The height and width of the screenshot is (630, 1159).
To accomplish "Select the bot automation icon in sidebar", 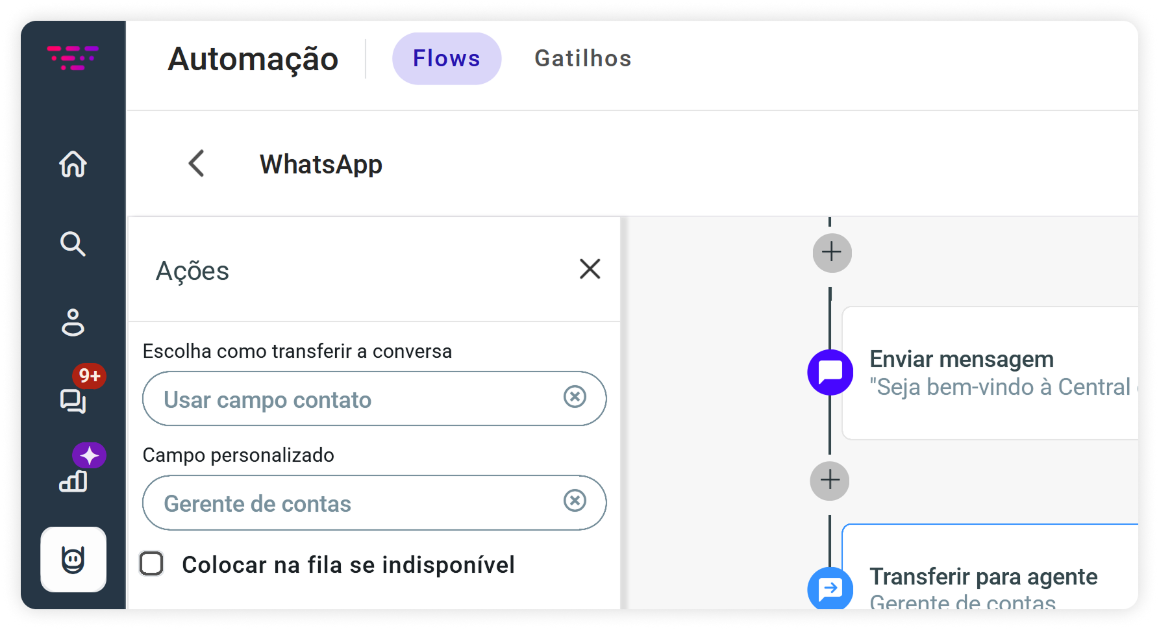I will point(73,559).
